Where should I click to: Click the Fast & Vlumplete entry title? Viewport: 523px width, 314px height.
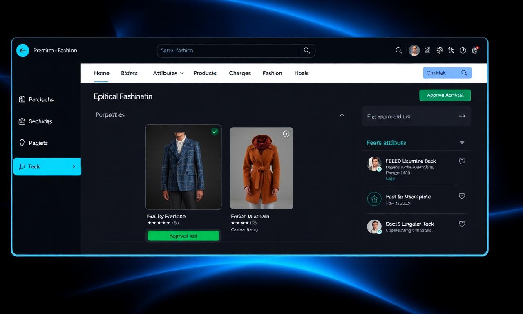[408, 197]
